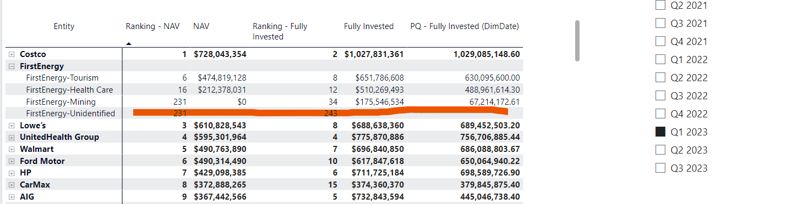
Task: Click Ford Motor Fully Invested $617,847,618
Action: pyautogui.click(x=378, y=161)
